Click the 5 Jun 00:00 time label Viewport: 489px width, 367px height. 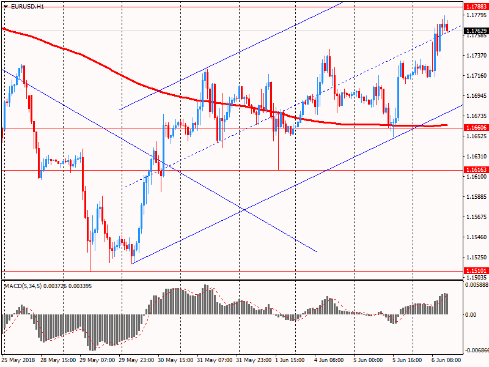tap(368, 360)
